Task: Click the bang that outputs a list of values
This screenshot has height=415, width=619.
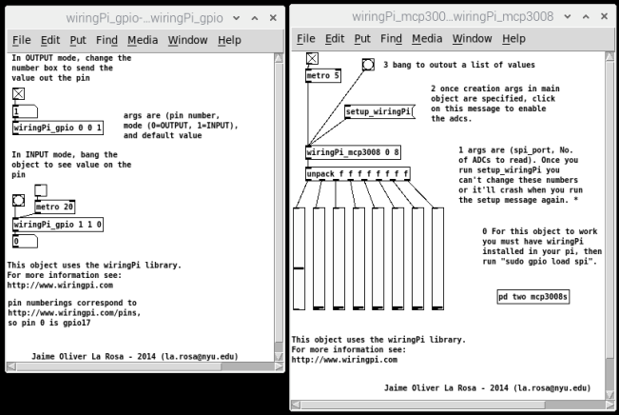Action: click(368, 65)
